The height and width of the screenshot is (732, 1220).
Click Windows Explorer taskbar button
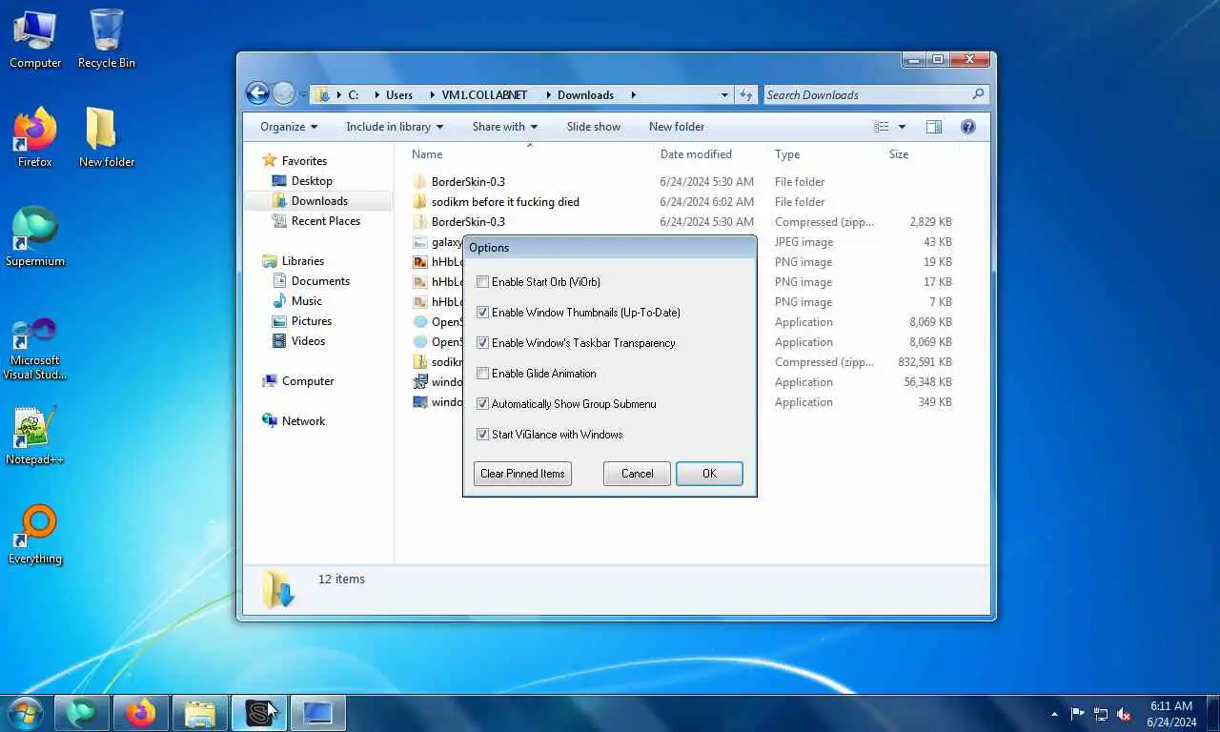[x=200, y=713]
